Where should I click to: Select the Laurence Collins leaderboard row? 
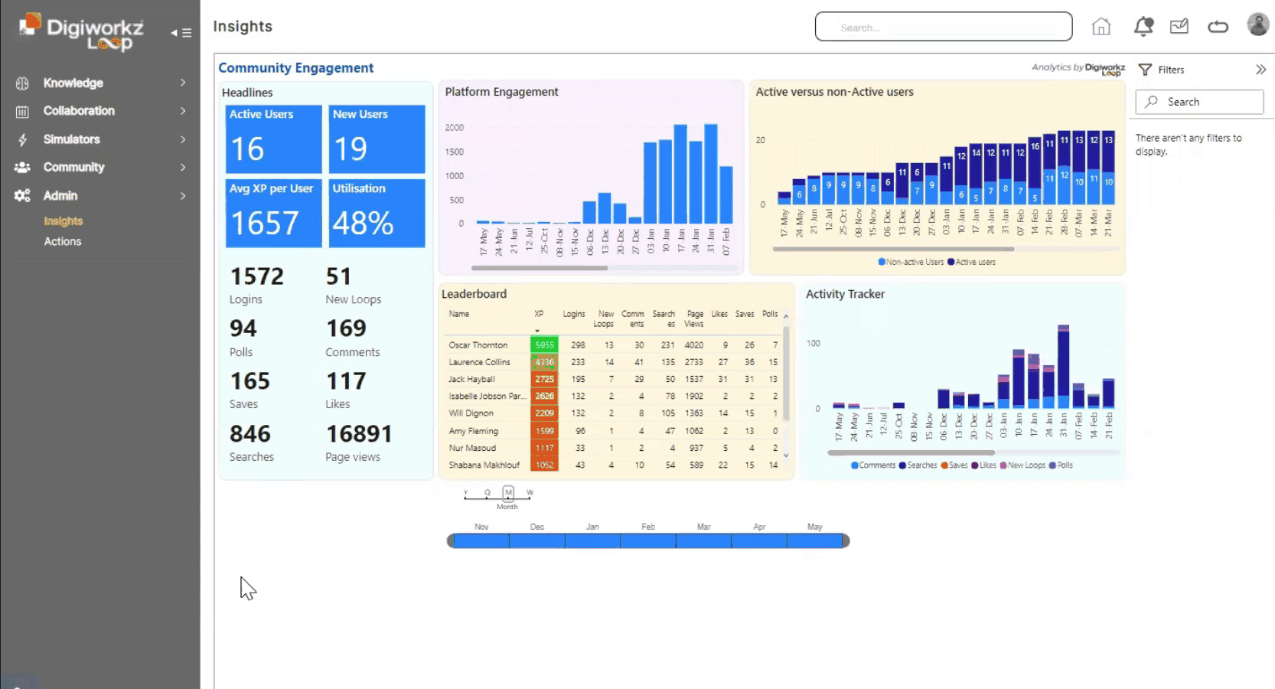613,362
